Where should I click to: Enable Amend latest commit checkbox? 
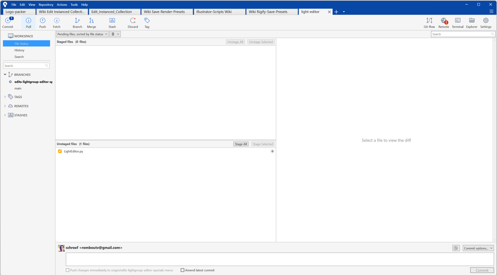click(x=182, y=270)
